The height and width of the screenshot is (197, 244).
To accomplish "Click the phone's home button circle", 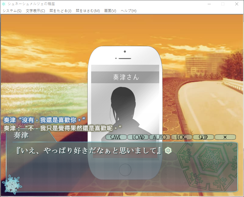I will coord(125,170).
